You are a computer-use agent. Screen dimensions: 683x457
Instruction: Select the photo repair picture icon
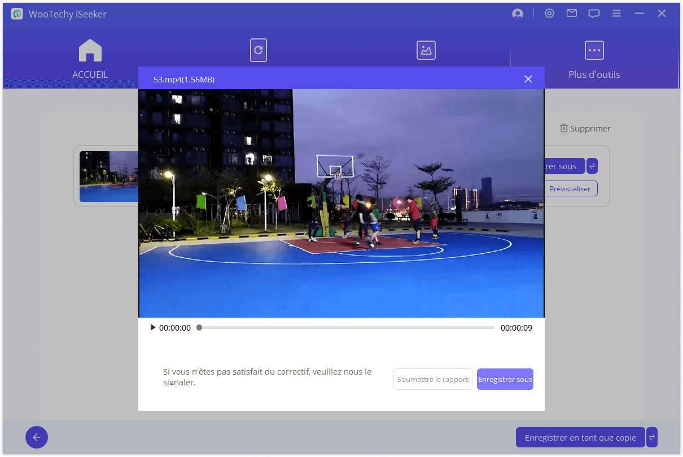point(426,50)
